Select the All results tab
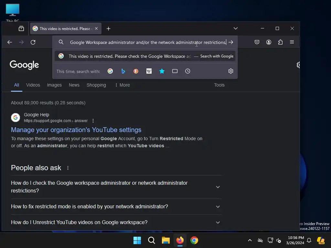This screenshot has height=248, width=331. [16, 85]
